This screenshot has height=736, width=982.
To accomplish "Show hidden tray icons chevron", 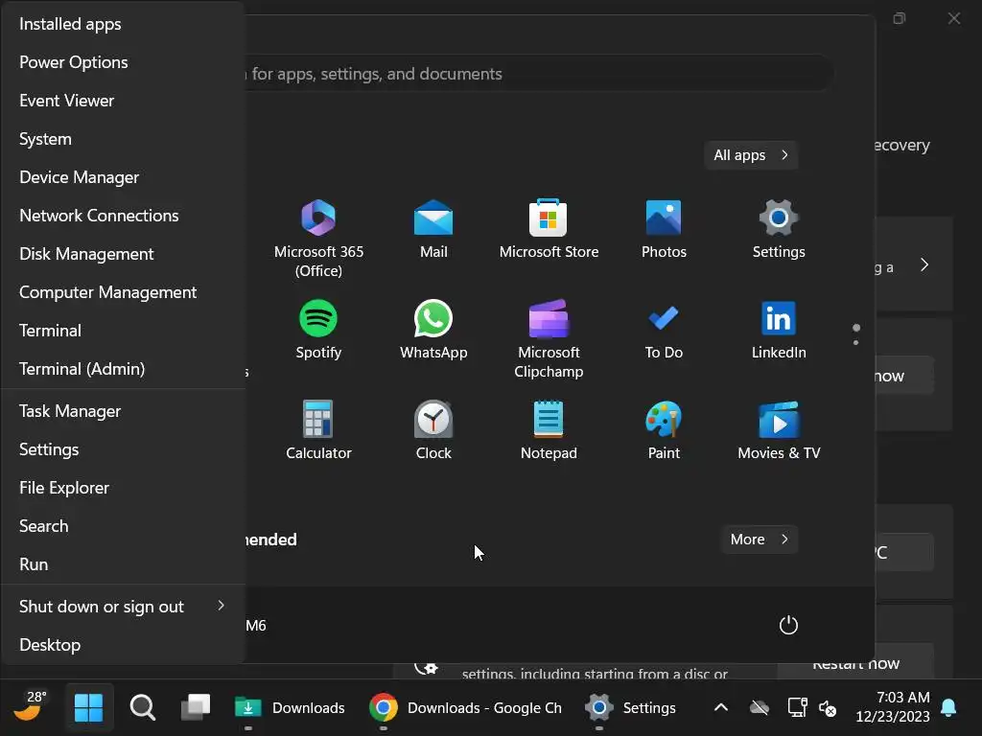I will (721, 707).
